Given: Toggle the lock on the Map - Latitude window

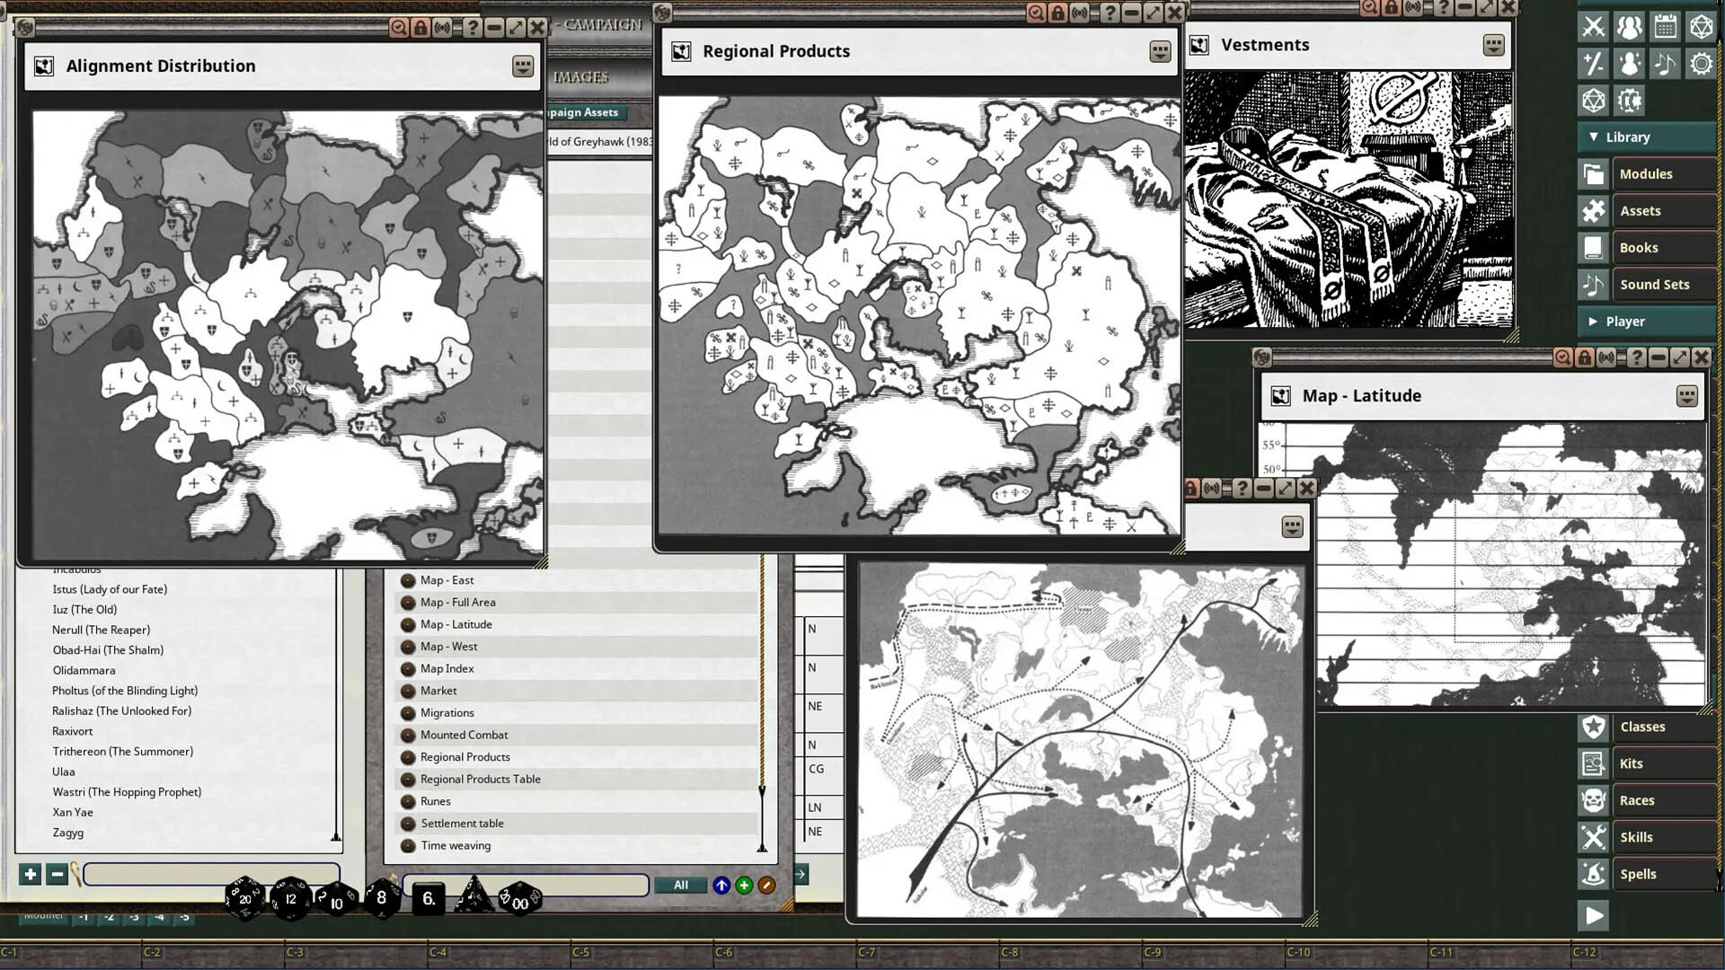Looking at the screenshot, I should 1583,357.
